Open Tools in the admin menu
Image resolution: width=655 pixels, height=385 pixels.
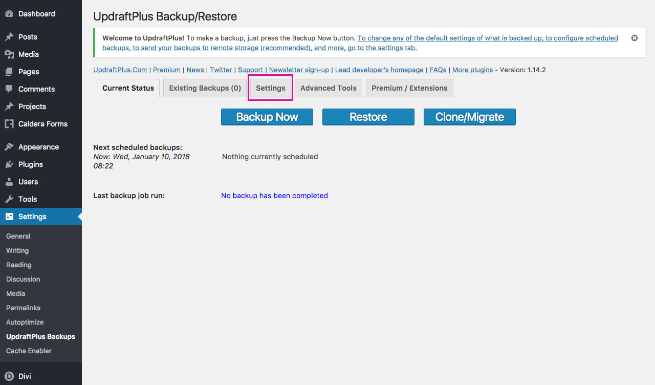point(28,199)
